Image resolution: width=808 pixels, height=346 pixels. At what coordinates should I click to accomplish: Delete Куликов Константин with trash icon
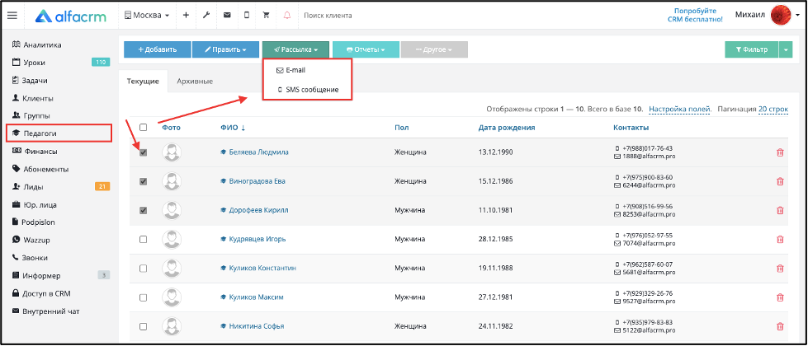point(780,269)
